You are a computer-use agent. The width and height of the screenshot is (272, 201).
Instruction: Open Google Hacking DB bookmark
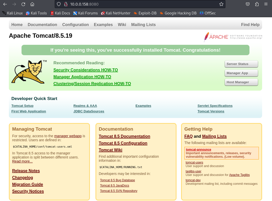[178, 13]
